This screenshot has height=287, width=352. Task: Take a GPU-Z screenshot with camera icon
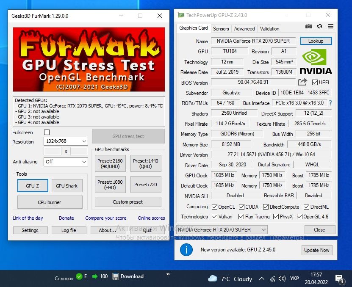coord(309,27)
